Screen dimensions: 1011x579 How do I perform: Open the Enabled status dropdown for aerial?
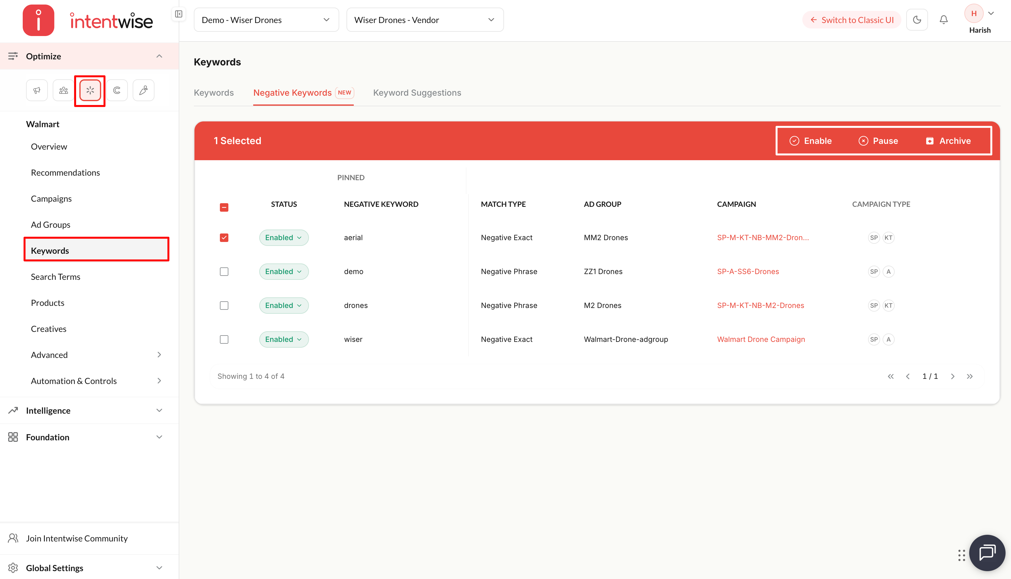click(284, 238)
